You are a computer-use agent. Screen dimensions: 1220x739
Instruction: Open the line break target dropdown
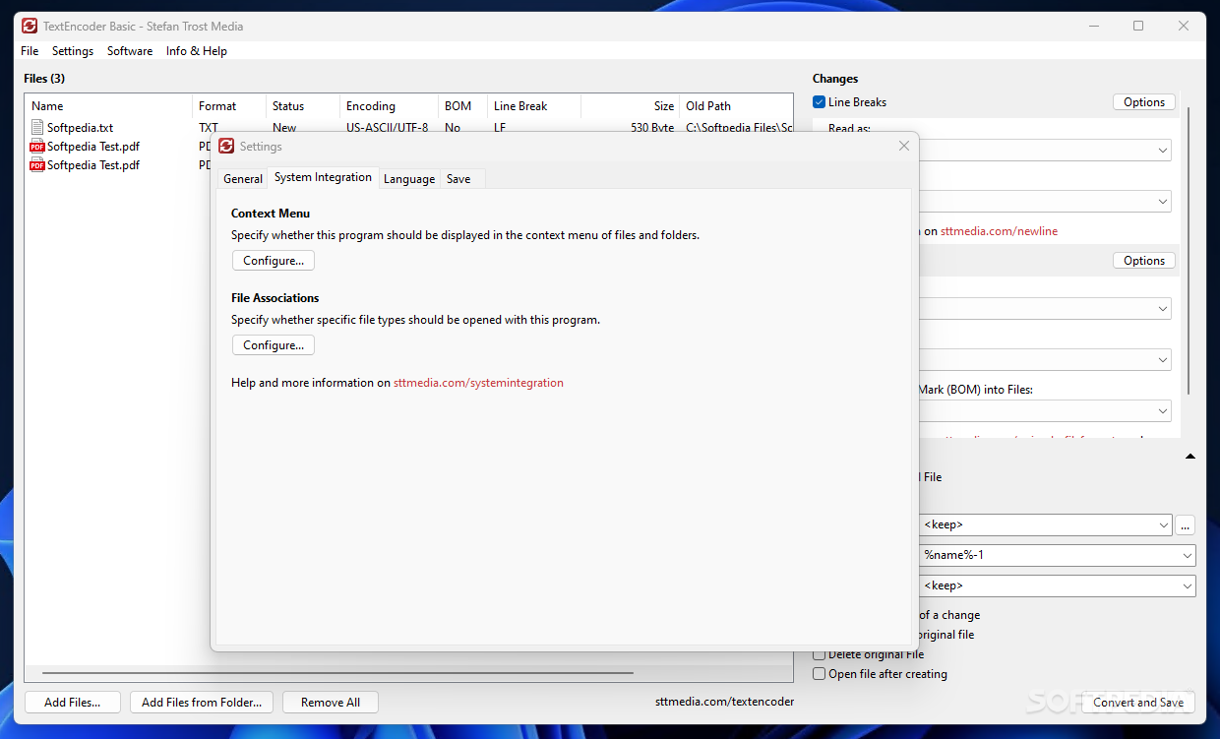click(x=1164, y=201)
